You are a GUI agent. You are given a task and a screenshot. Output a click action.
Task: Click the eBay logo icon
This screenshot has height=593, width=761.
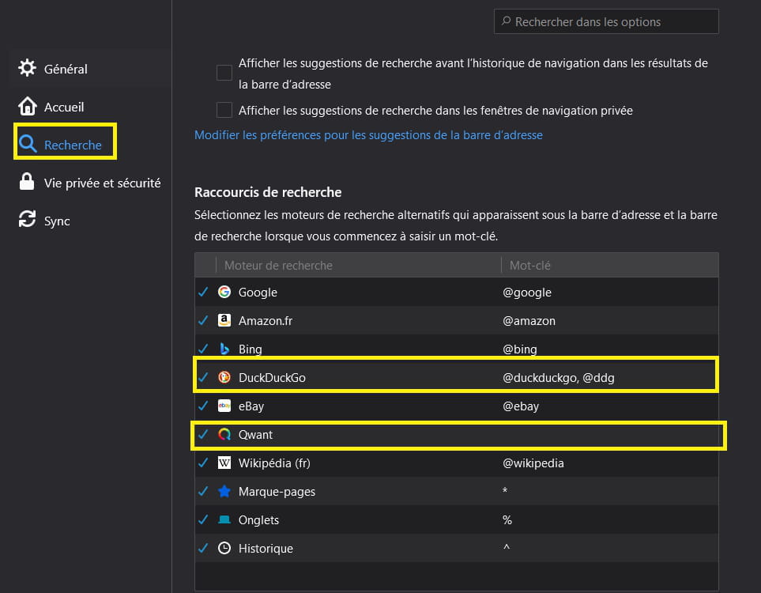(224, 406)
